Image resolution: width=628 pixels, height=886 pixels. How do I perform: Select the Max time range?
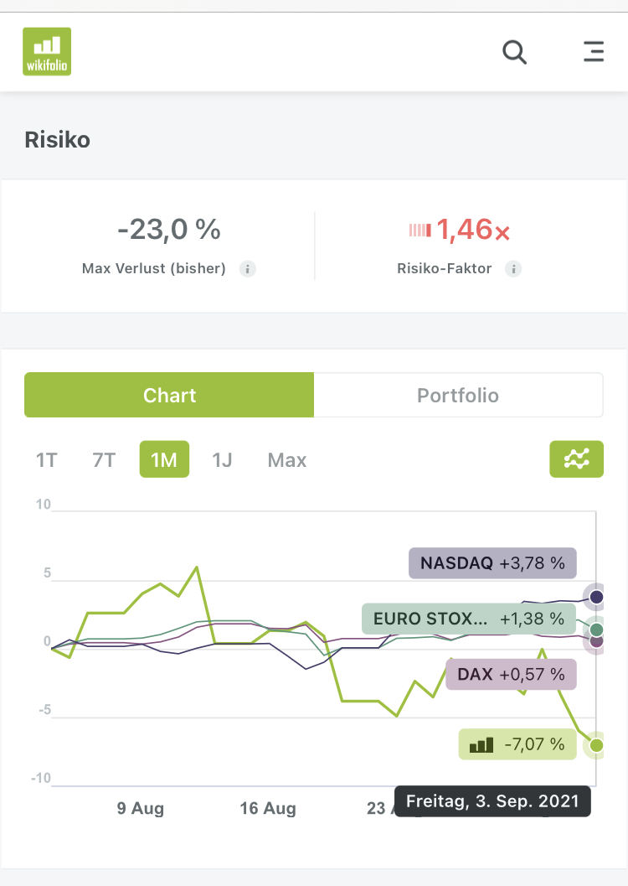point(287,460)
